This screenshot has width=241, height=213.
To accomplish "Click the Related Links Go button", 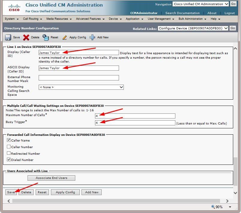I will tap(233, 28).
